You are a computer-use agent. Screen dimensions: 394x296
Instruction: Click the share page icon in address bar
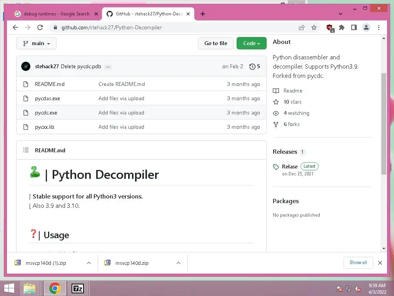(302, 28)
